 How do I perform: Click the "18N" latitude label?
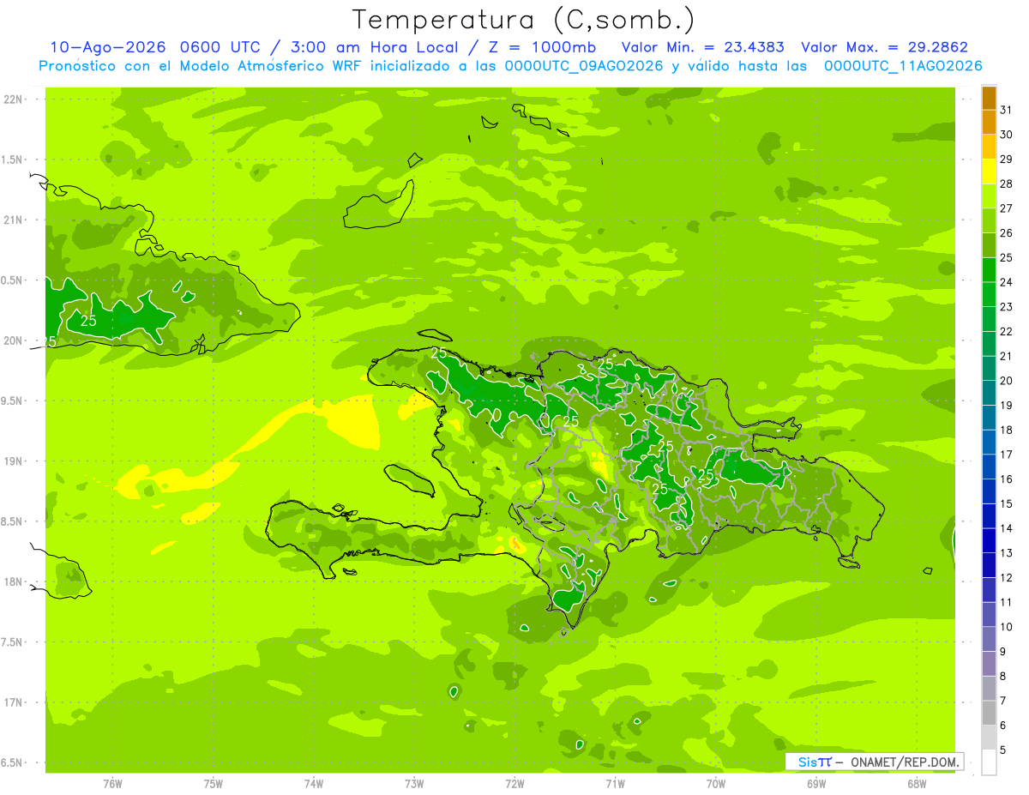13,582
